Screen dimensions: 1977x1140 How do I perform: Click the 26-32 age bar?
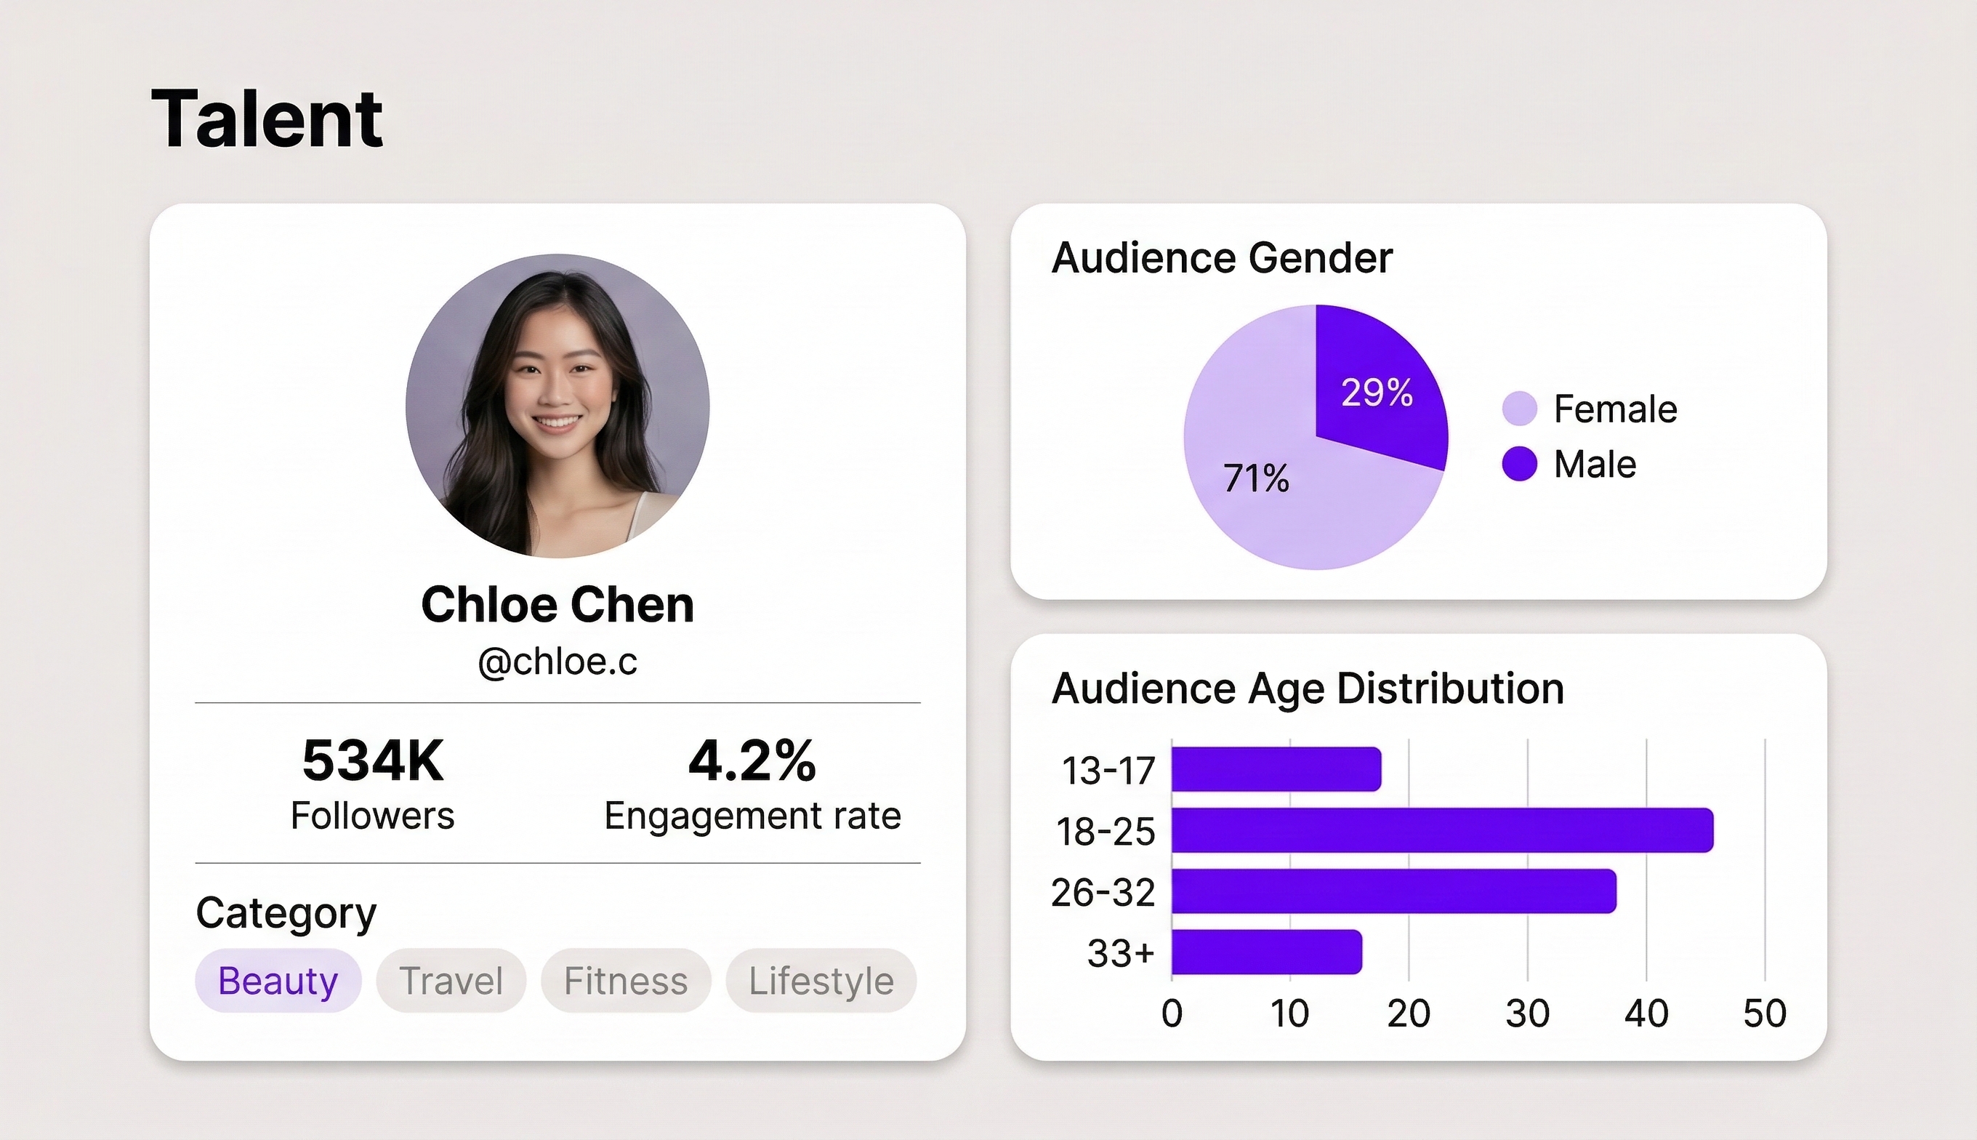coord(1393,891)
